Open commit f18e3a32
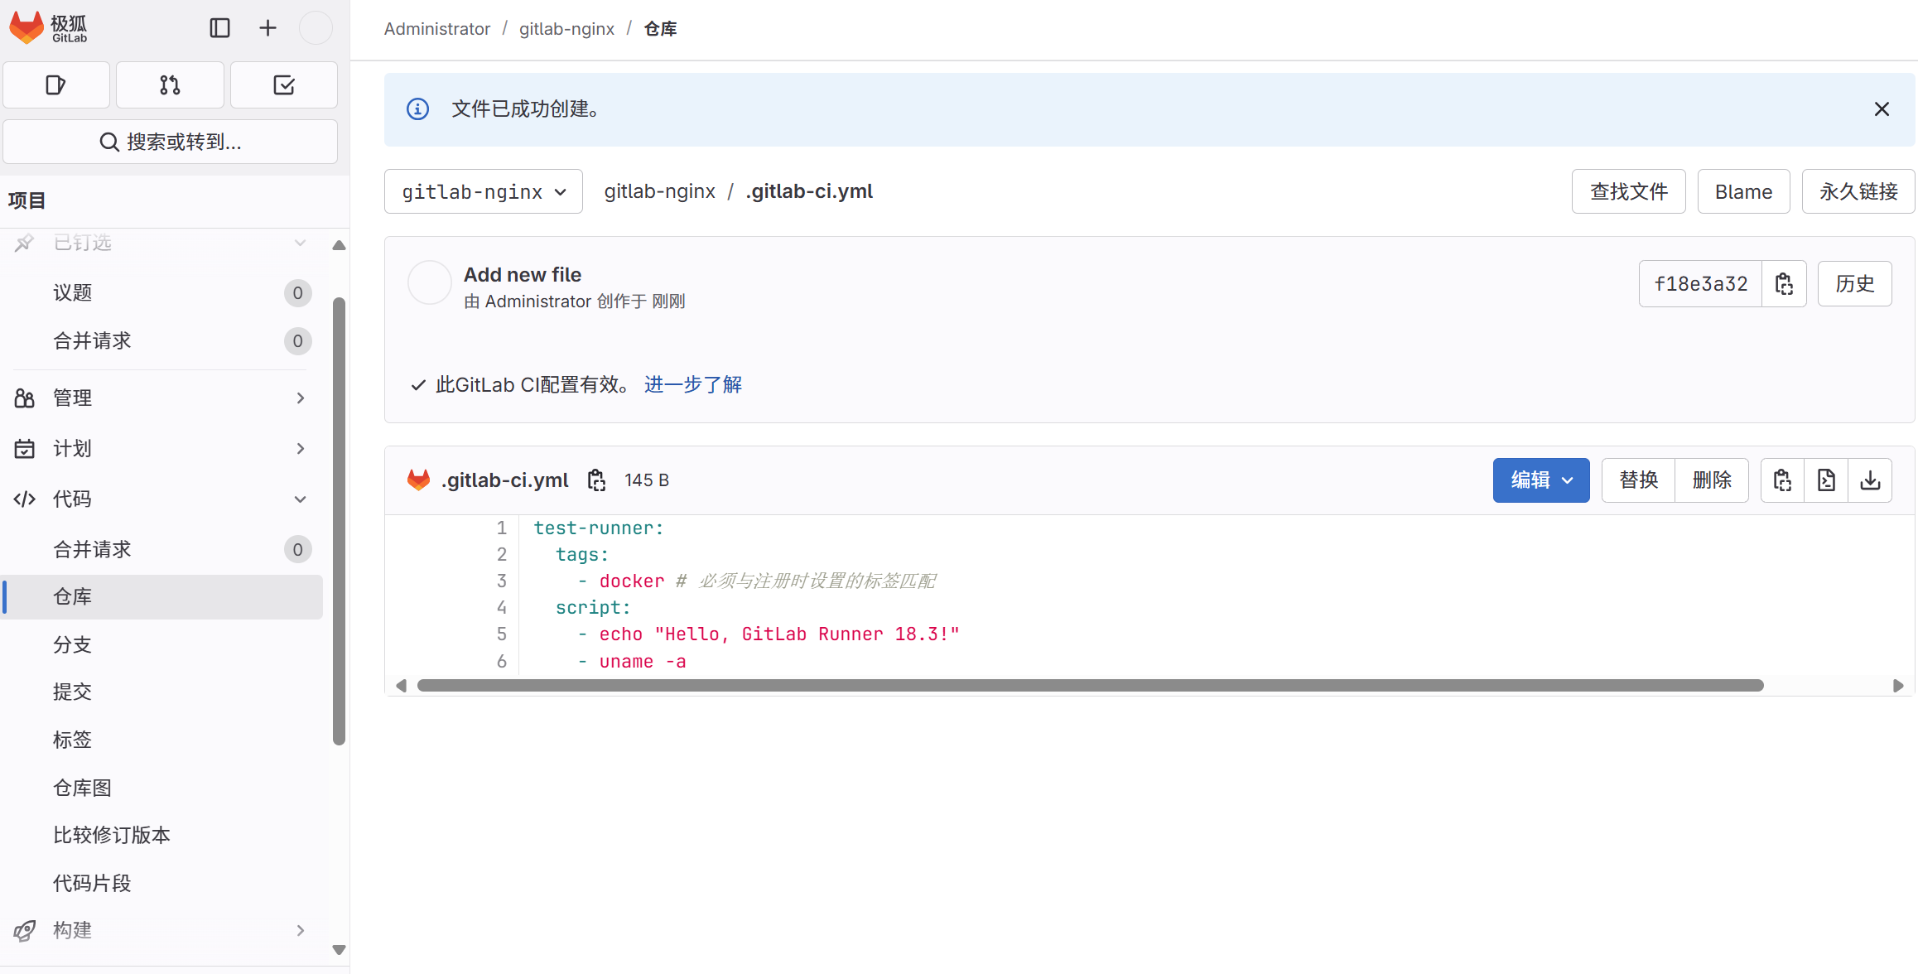The image size is (1918, 974). click(x=1700, y=284)
